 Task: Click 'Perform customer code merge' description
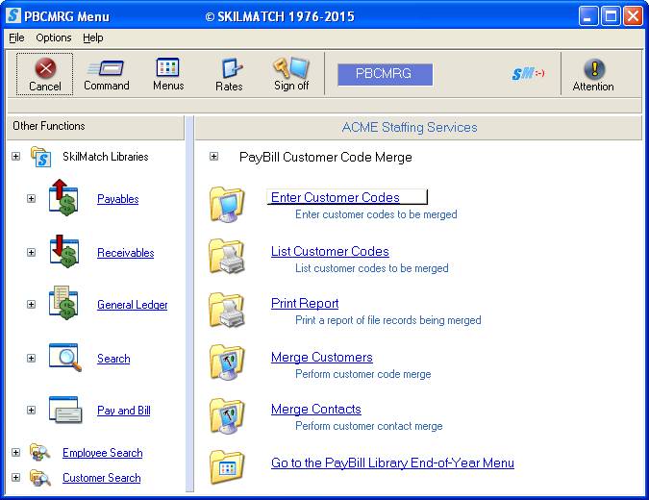pyautogui.click(x=362, y=374)
